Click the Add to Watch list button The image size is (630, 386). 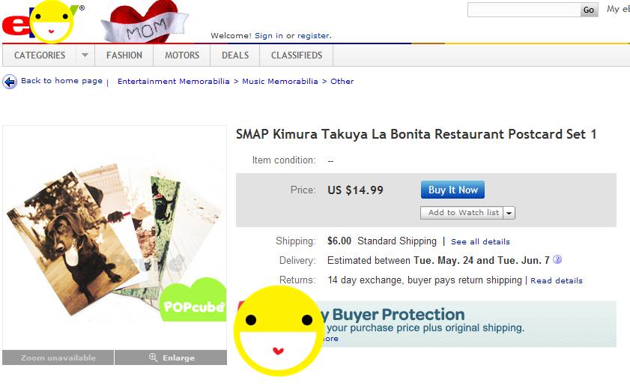point(461,213)
